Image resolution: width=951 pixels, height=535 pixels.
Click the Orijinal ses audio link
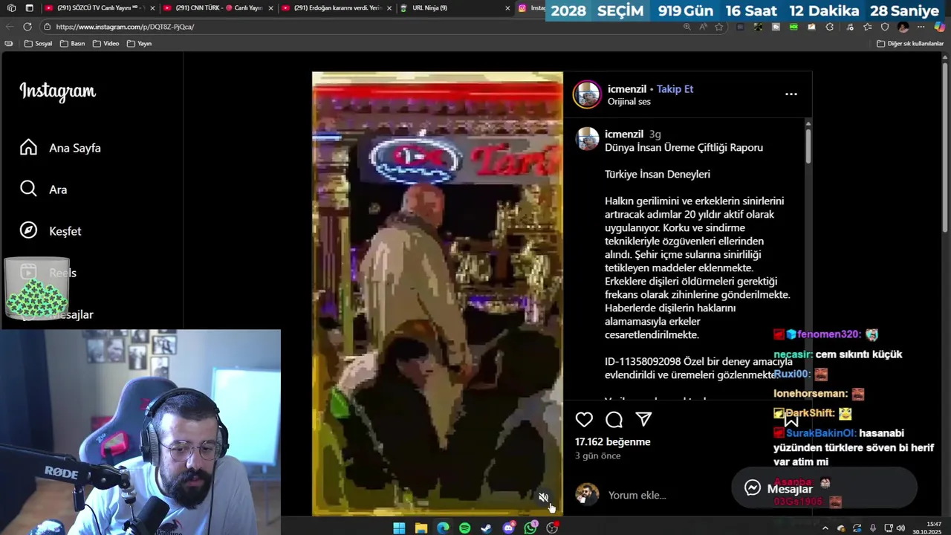[629, 102]
